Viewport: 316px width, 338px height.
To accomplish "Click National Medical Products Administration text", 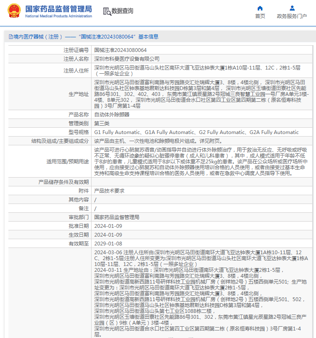I will 59,16.
